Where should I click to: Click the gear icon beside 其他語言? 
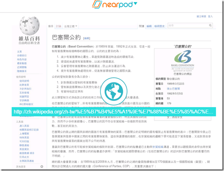tap(42, 166)
